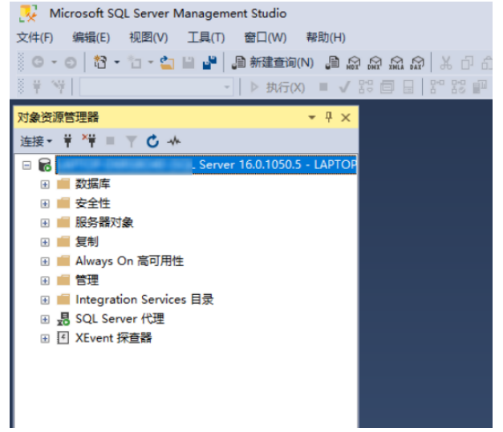Select the Always On 高可用性 tree item
503x432 pixels.
(129, 260)
